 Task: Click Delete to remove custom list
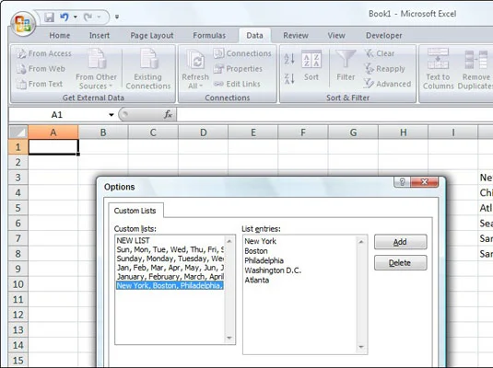pyautogui.click(x=400, y=262)
